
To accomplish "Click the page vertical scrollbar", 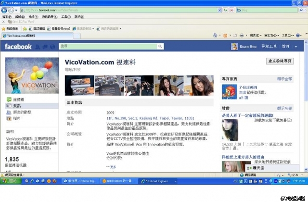I will (x=306, y=106).
